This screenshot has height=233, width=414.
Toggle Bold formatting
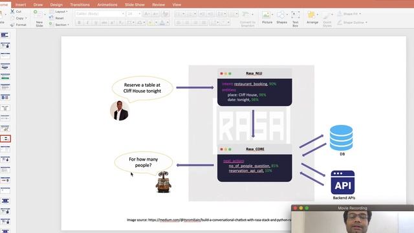pos(79,23)
